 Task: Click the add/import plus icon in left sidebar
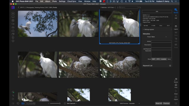point(13,14)
